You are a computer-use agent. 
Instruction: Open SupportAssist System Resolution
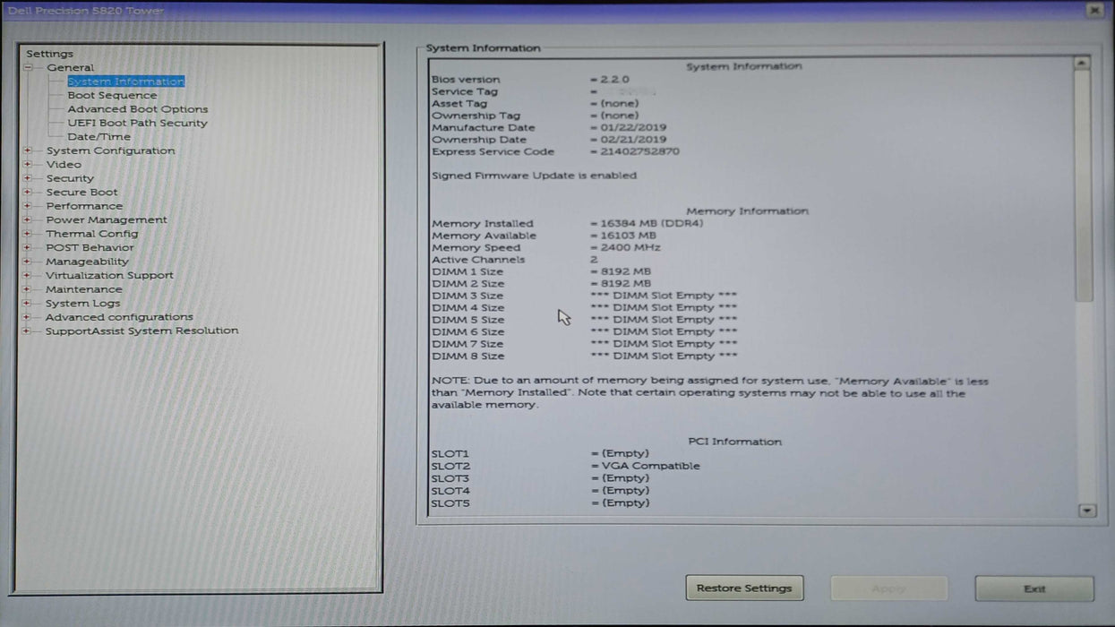[x=142, y=331]
